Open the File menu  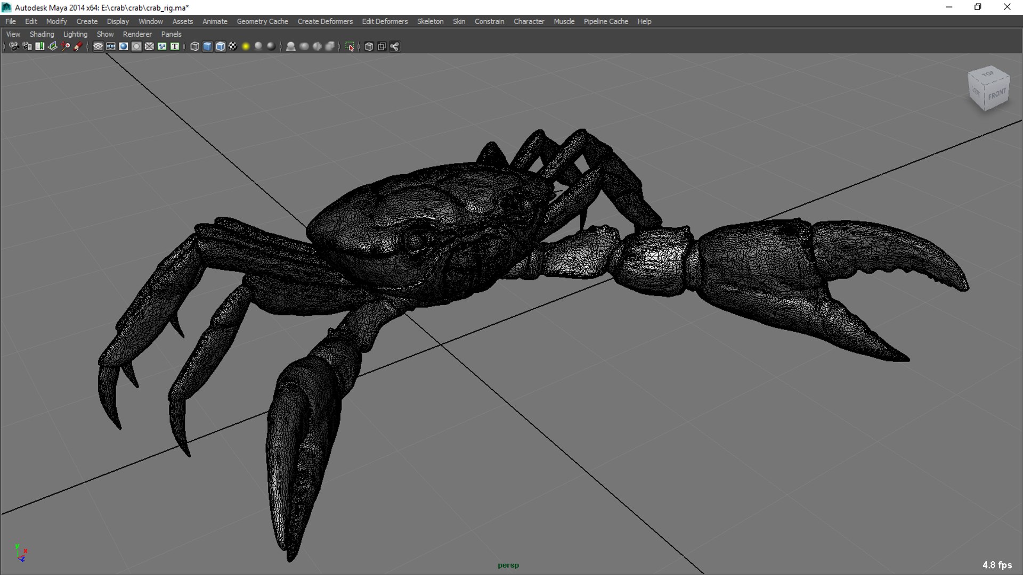coord(11,21)
